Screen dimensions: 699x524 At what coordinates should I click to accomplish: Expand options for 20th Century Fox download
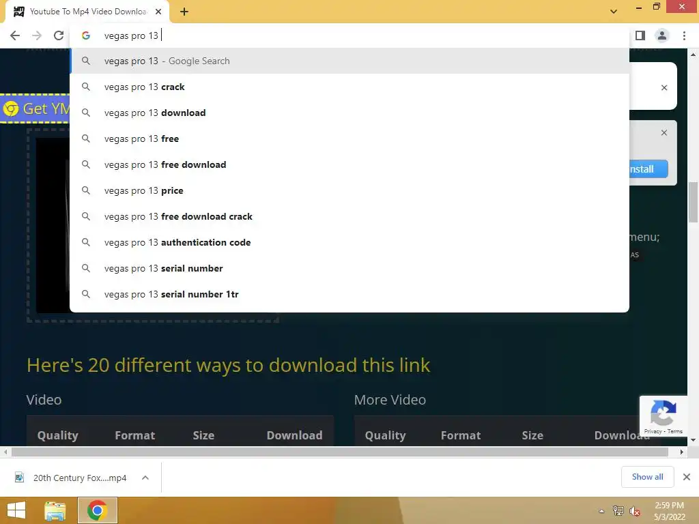pyautogui.click(x=145, y=478)
